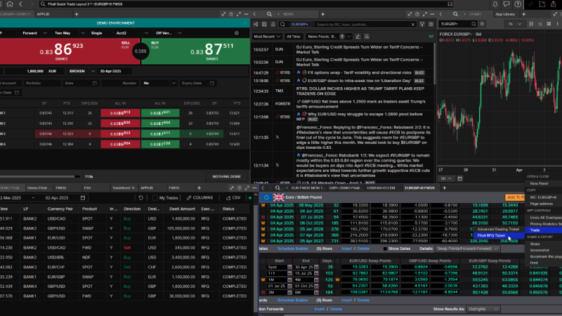Close quick trade ticket with circled X
Viewport: 562px width, 316px height.
pos(237,33)
